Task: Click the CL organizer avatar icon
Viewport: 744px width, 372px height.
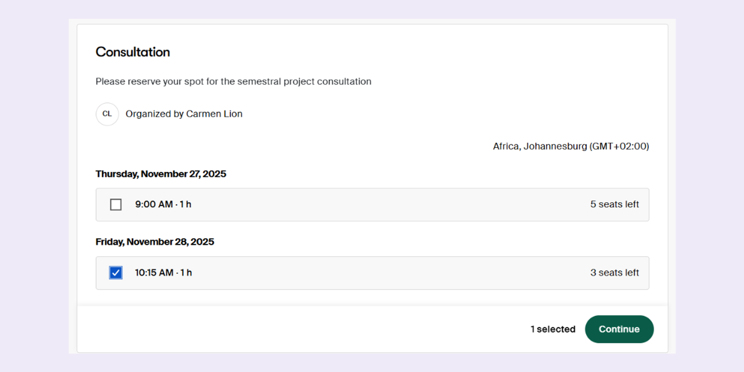Action: 107,114
